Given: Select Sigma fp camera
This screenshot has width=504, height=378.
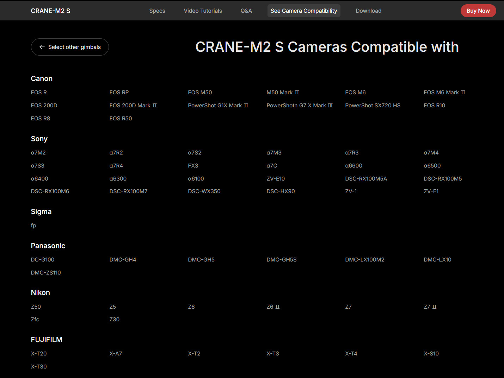Looking at the screenshot, I should tap(33, 226).
